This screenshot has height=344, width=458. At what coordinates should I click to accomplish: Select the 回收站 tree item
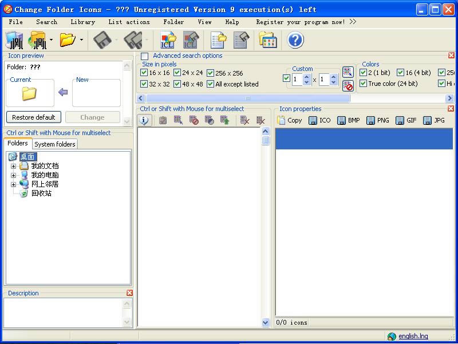point(41,193)
